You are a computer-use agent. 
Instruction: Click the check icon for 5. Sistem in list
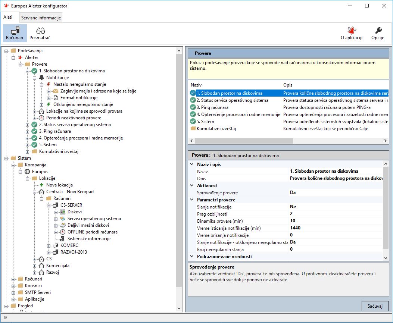pos(193,122)
